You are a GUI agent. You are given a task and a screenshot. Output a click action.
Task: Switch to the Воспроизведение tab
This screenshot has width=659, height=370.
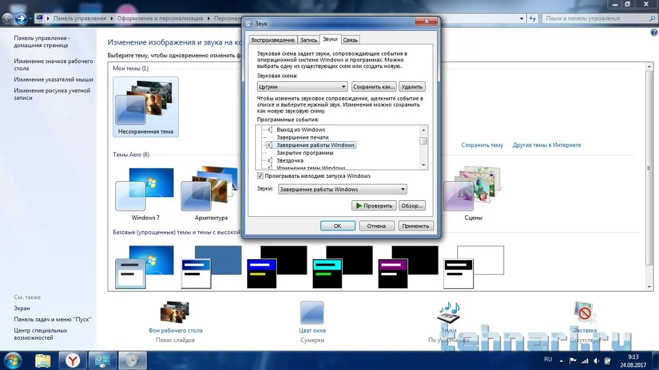click(272, 40)
